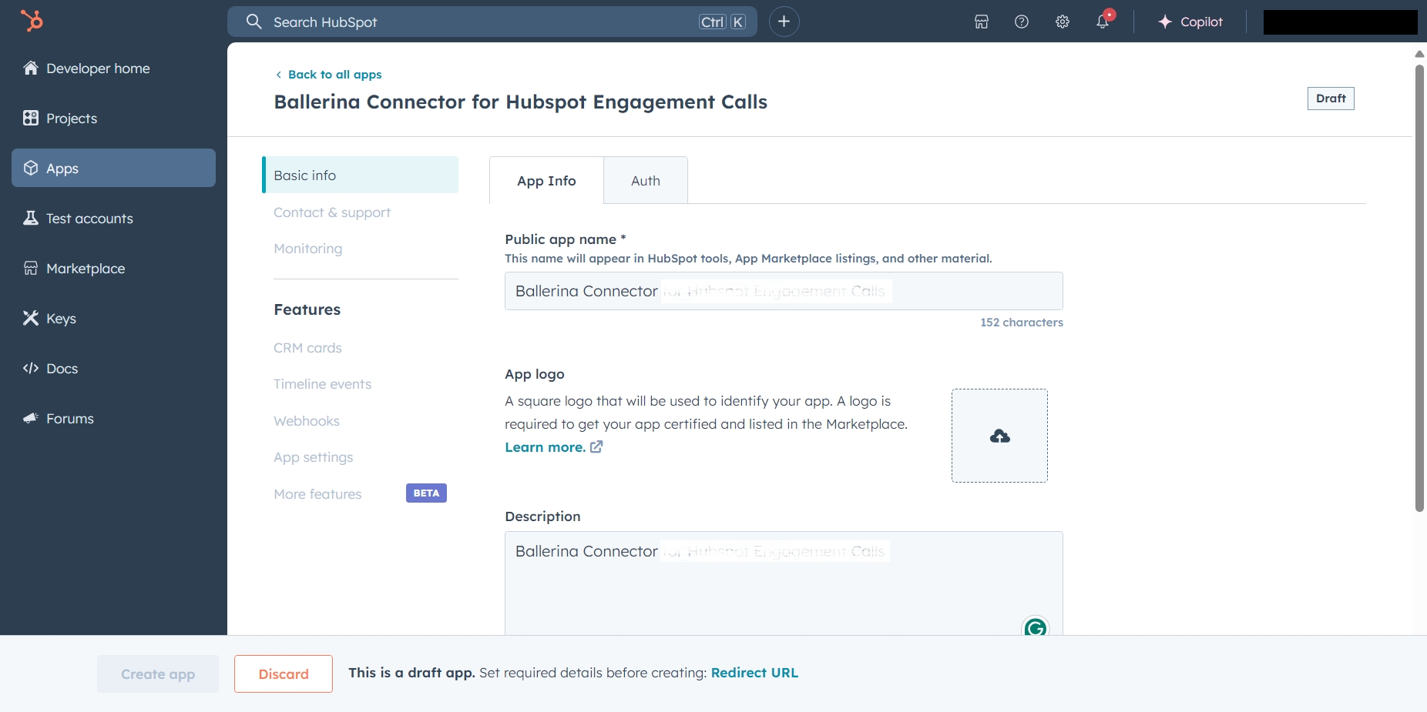The image size is (1427, 712).
Task: Open the notifications bell
Action: tap(1103, 21)
